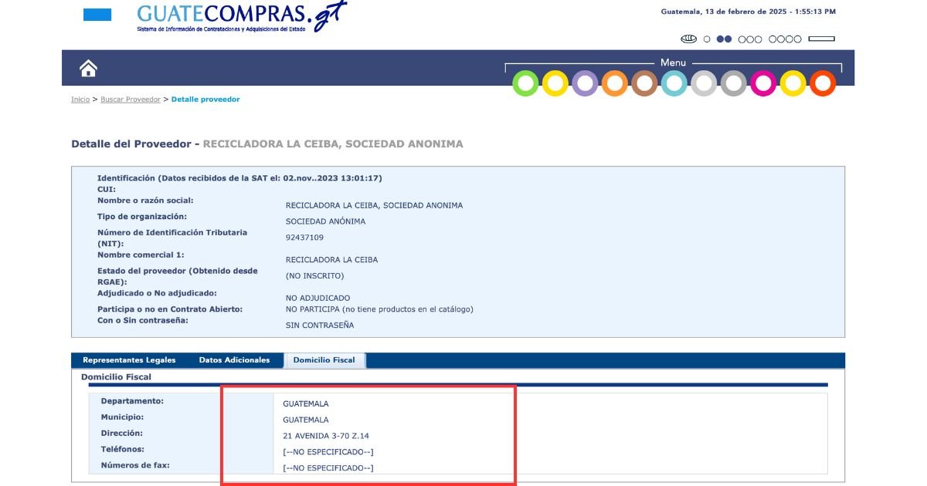Open the green circle menu item
Viewport: 927px width, 486px height.
tap(526, 83)
